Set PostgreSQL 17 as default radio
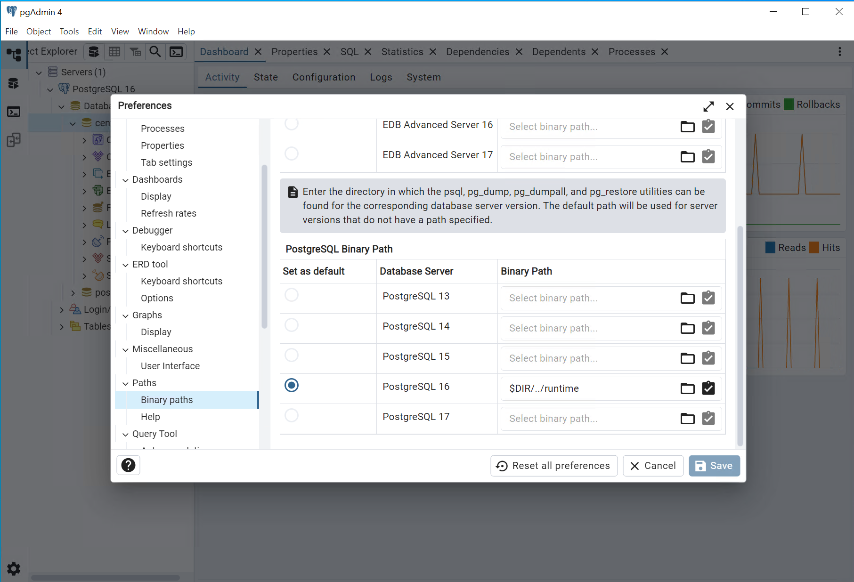Image resolution: width=854 pixels, height=582 pixels. [x=292, y=416]
